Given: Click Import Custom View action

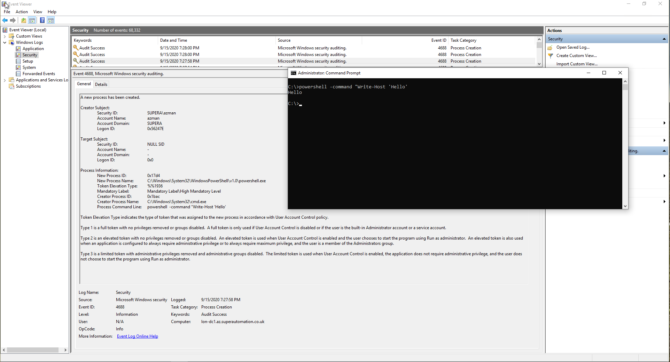Looking at the screenshot, I should (577, 64).
